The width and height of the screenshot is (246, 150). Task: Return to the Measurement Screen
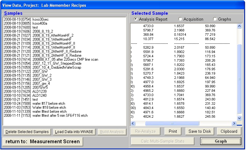click(43, 142)
